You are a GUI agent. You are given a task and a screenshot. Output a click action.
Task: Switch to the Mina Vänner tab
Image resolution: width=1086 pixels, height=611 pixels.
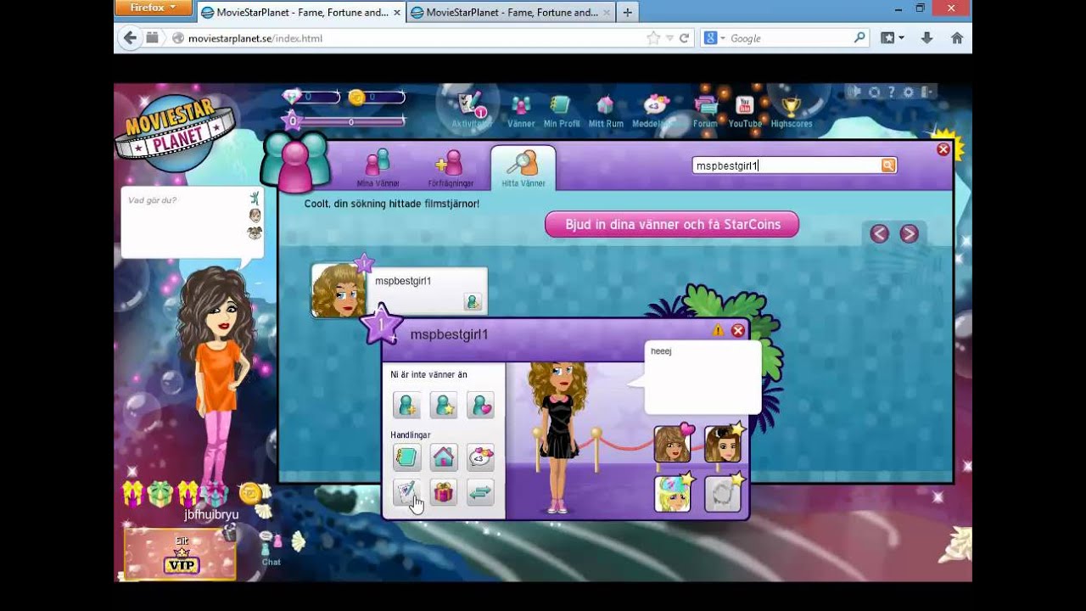(x=378, y=168)
